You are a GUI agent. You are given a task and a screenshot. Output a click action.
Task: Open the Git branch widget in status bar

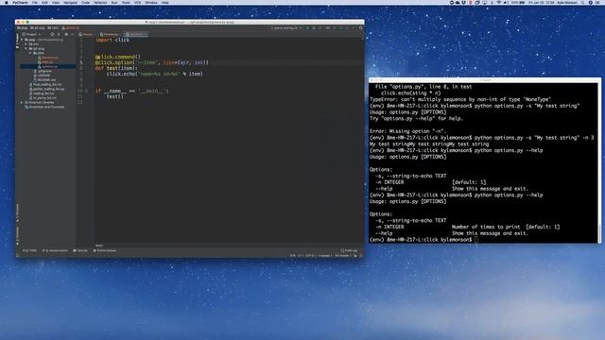click(x=342, y=256)
